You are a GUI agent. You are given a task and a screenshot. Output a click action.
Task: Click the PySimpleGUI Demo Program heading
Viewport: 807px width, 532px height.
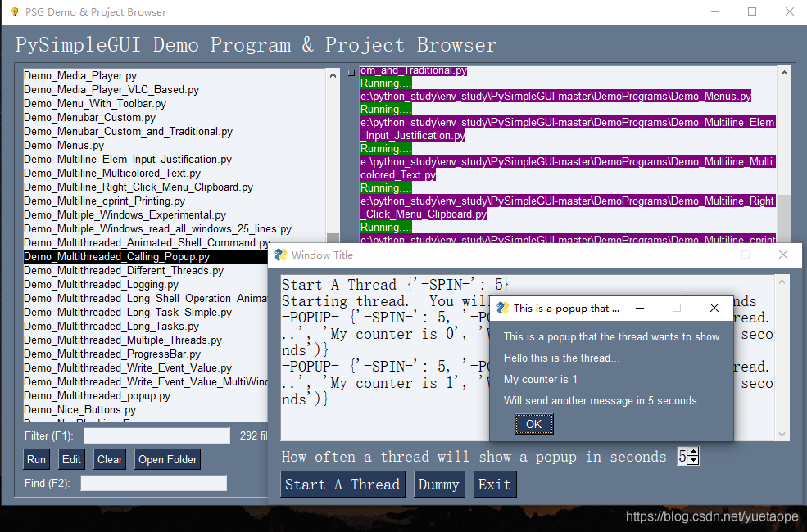[256, 45]
